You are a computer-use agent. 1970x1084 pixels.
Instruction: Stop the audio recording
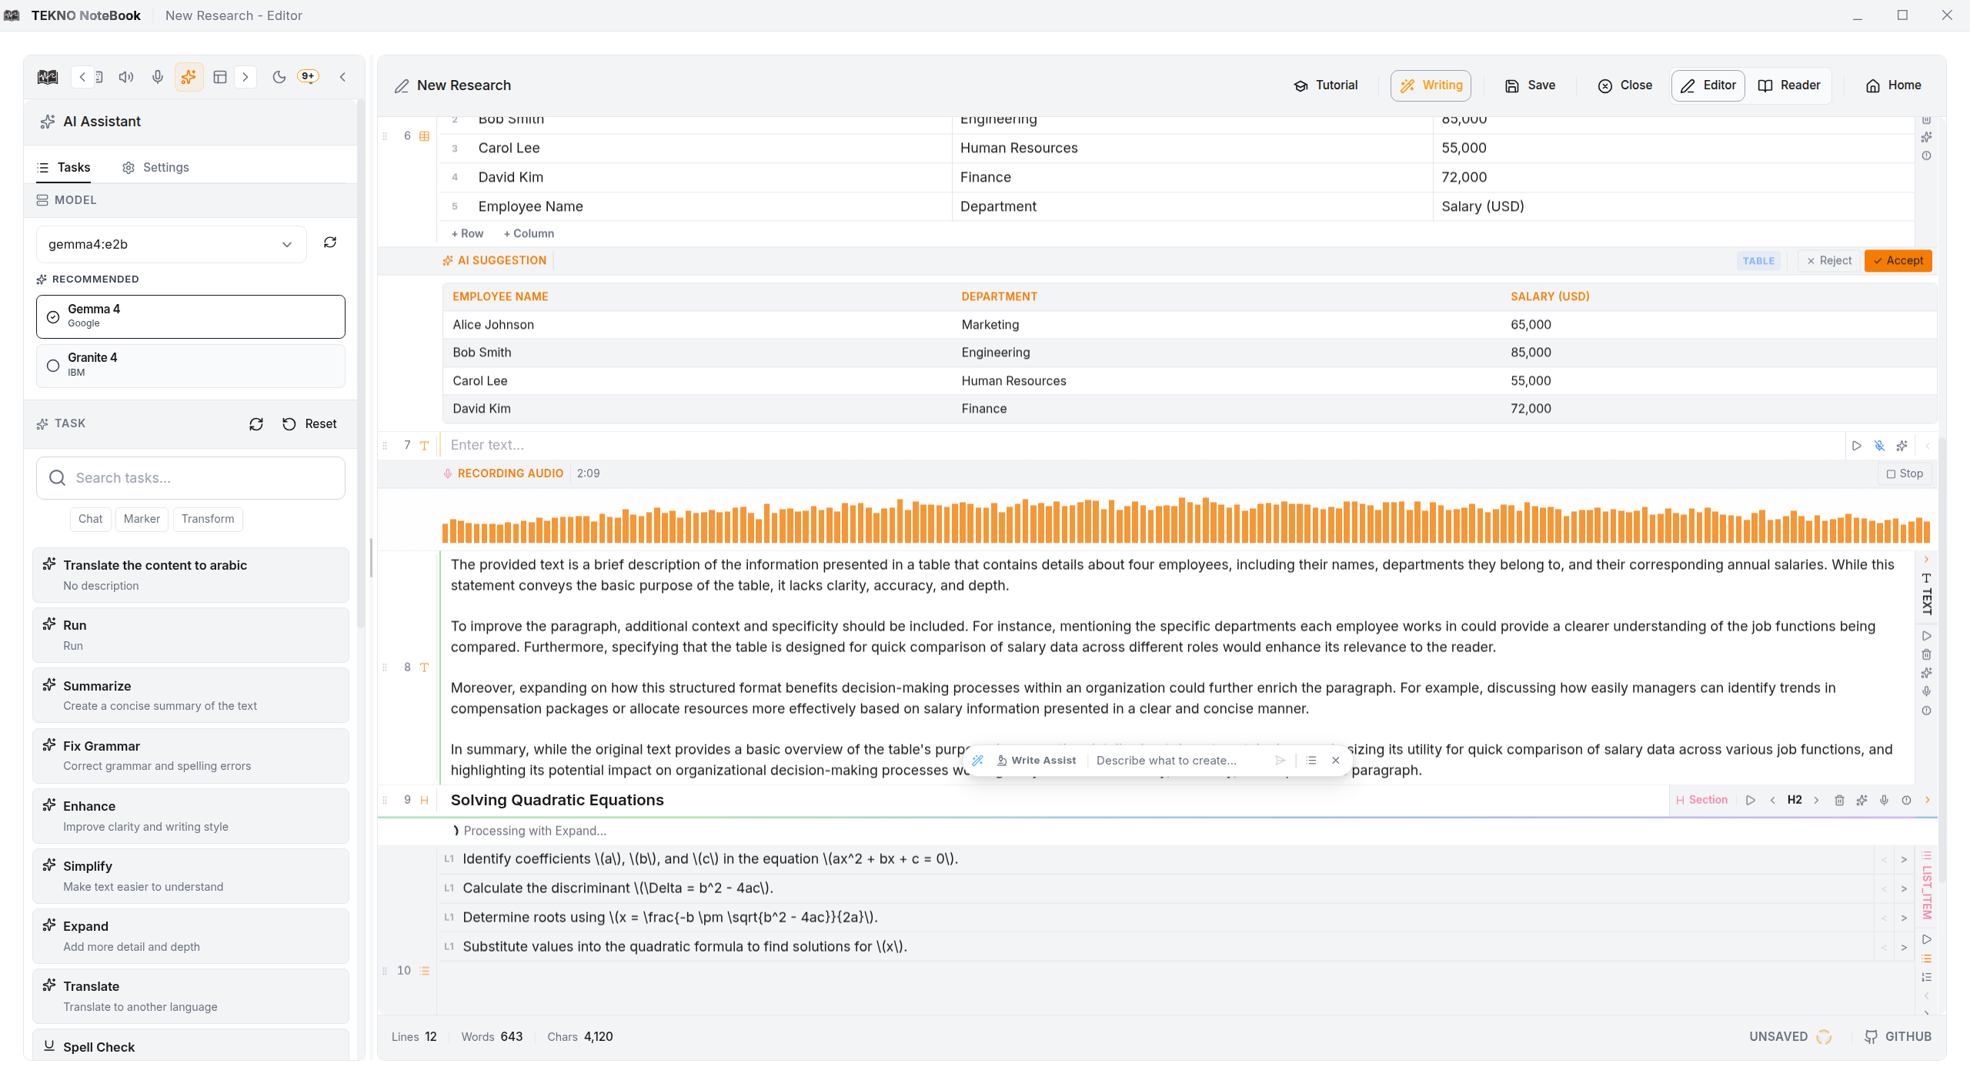(1905, 473)
